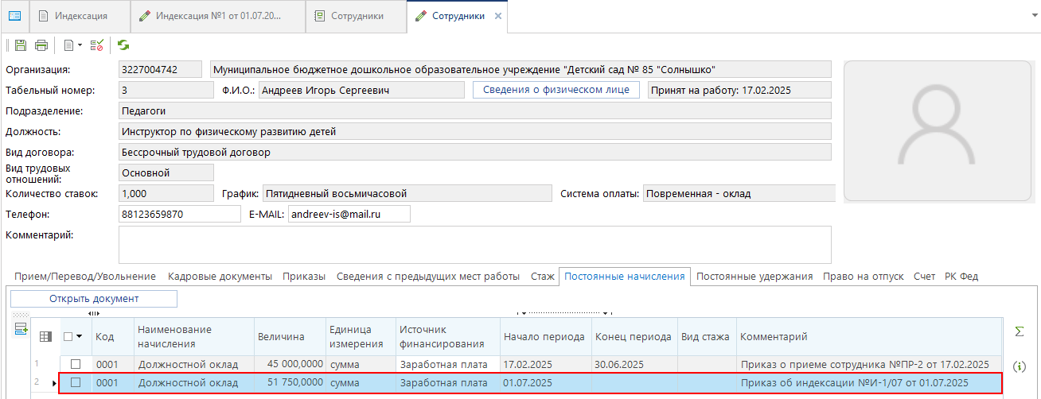Screen dimensions: 1041x399
Task: Open the home workspace icon tab
Action: click(x=14, y=16)
